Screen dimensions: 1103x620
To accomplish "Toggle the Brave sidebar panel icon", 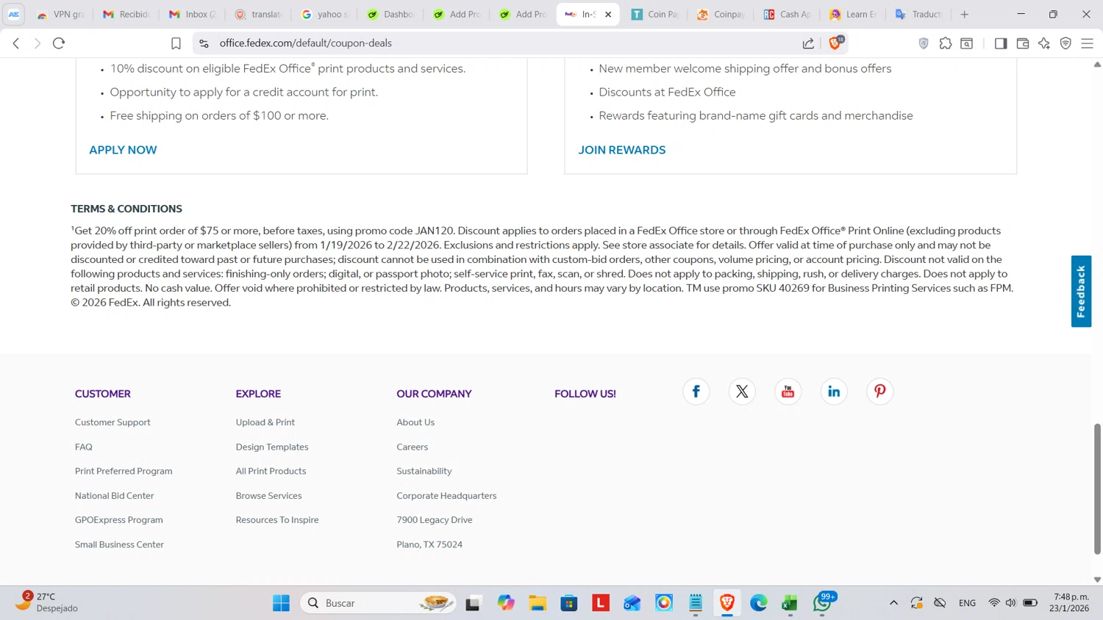I will pos(1001,43).
